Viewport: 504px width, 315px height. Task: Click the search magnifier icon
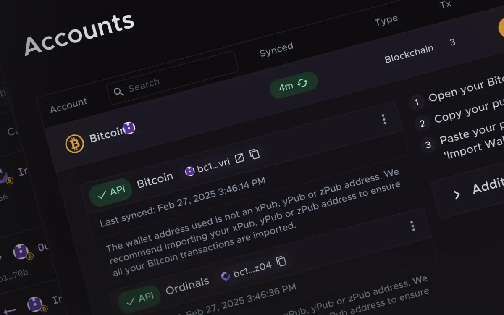(119, 91)
